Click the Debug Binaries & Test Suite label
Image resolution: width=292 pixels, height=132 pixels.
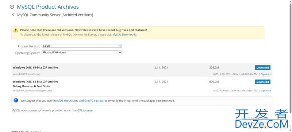click(x=31, y=86)
